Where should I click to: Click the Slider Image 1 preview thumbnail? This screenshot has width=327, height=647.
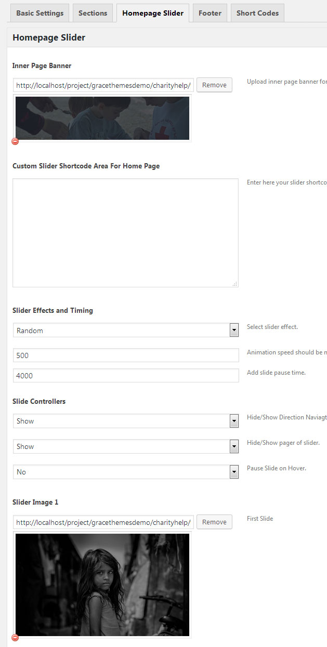[x=102, y=584]
